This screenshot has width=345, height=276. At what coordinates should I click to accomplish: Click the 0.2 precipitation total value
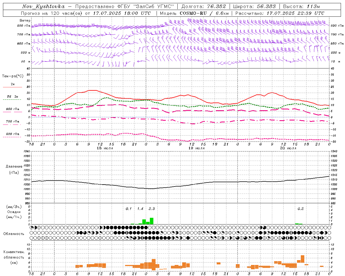pos(301,209)
